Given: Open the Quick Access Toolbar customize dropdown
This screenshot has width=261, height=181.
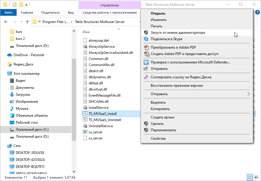Looking at the screenshot, I should pyautogui.click(x=26, y=5).
